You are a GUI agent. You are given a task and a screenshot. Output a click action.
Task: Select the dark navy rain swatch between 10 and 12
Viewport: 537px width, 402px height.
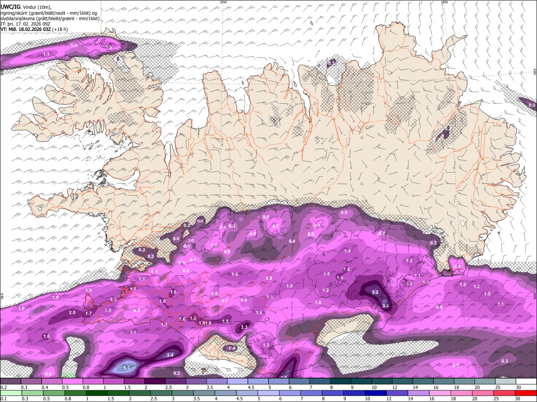[x=375, y=393]
